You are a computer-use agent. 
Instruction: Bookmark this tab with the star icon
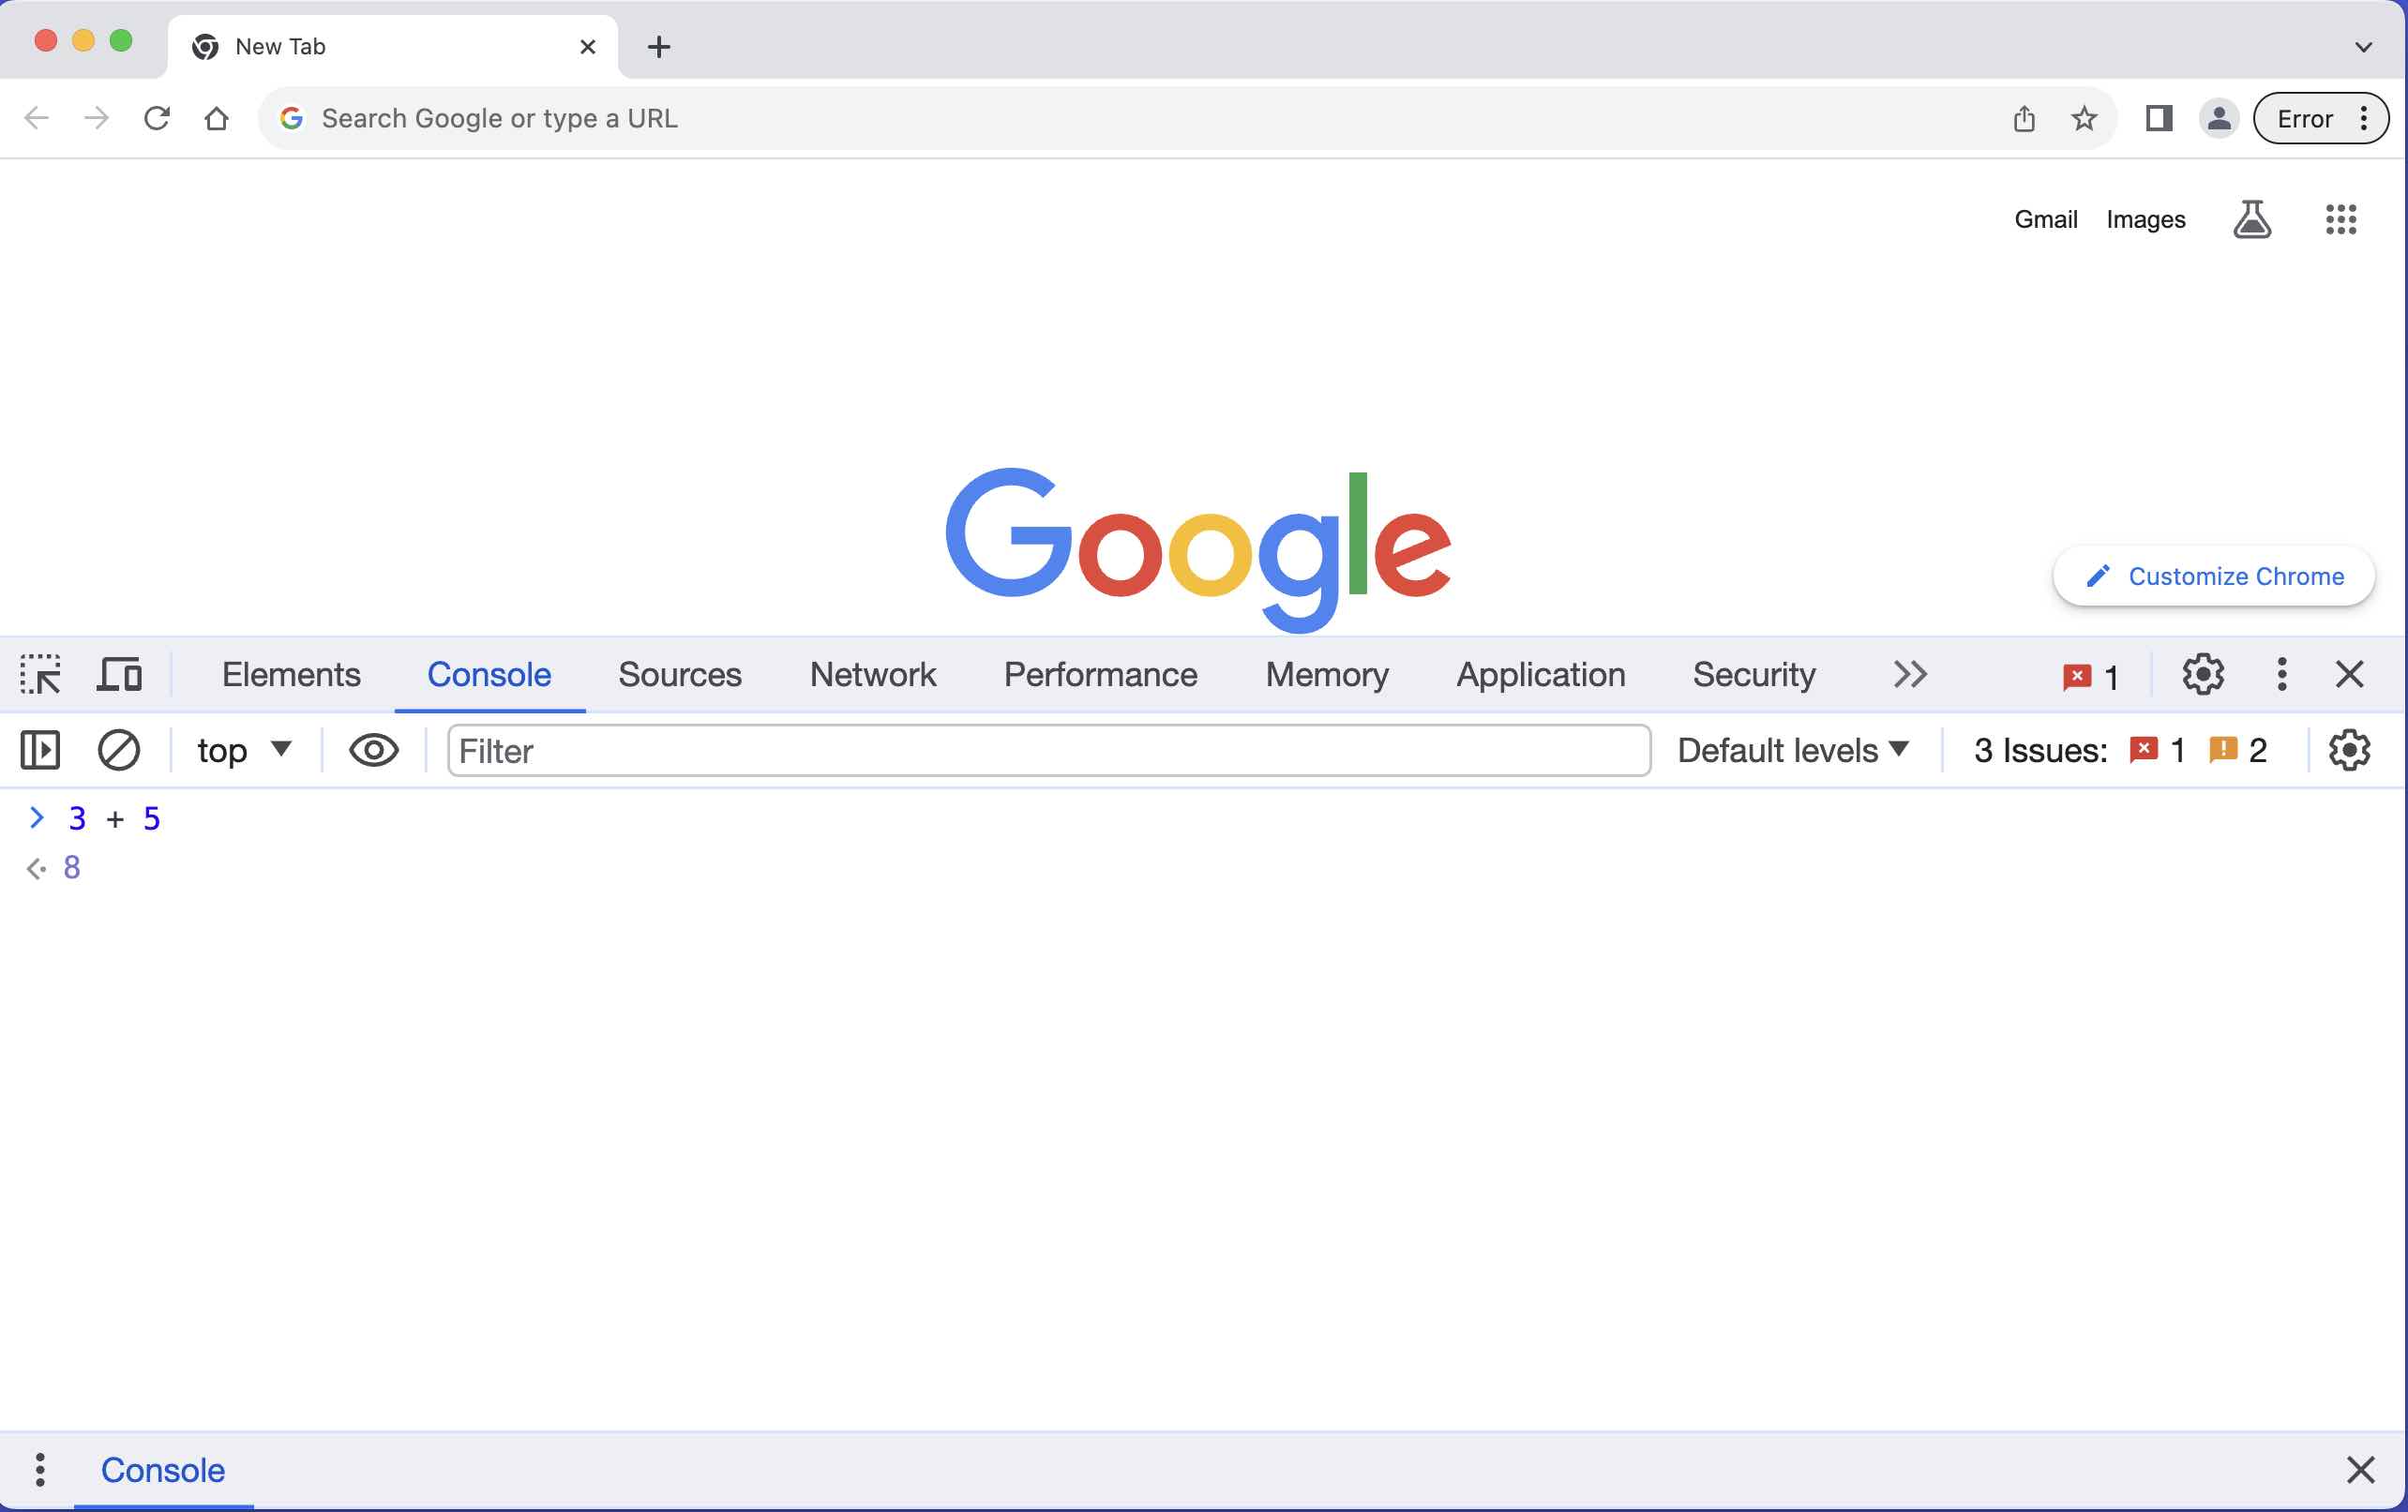point(2084,119)
